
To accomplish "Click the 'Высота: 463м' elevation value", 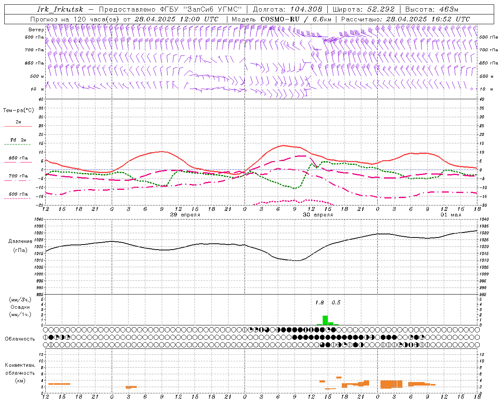I will [432, 9].
